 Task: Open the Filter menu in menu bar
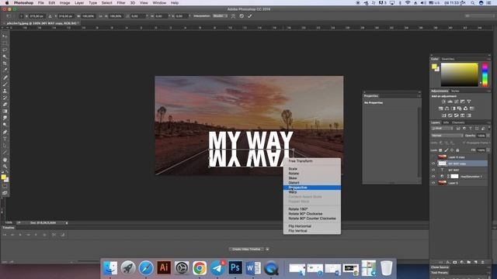tap(121, 3)
